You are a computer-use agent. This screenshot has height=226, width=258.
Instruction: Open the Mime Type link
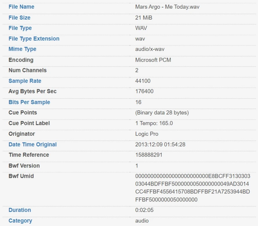pyautogui.click(x=22, y=49)
